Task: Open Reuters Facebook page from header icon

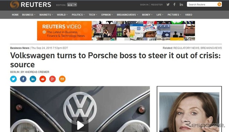Action: [174, 5]
